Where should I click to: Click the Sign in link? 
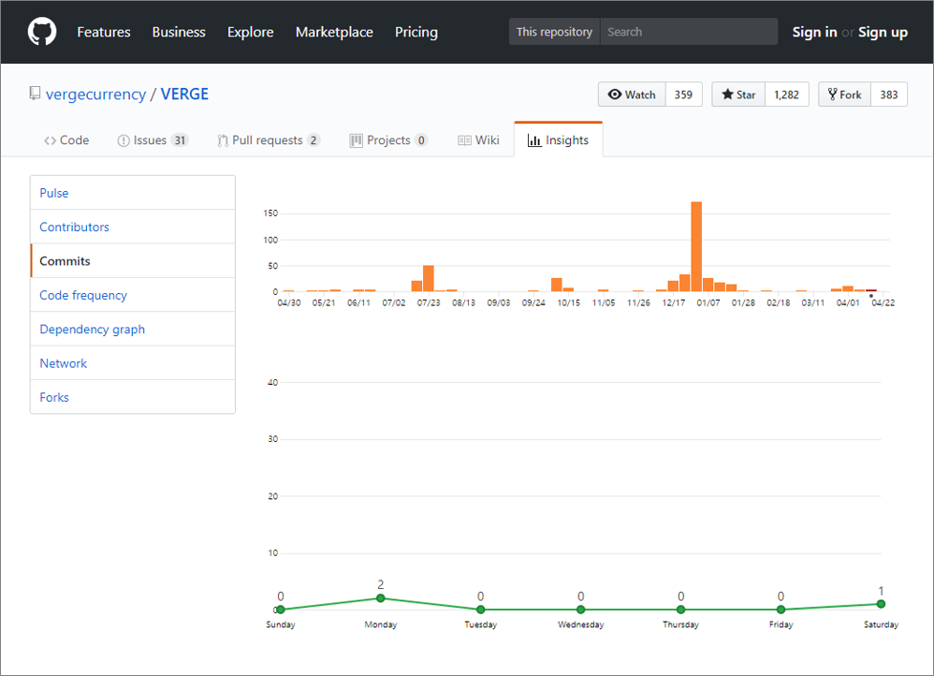pyautogui.click(x=814, y=32)
